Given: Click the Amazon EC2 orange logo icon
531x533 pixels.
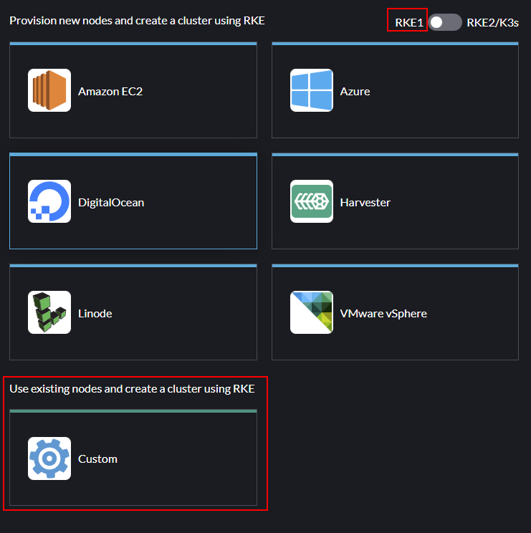Looking at the screenshot, I should pos(49,90).
